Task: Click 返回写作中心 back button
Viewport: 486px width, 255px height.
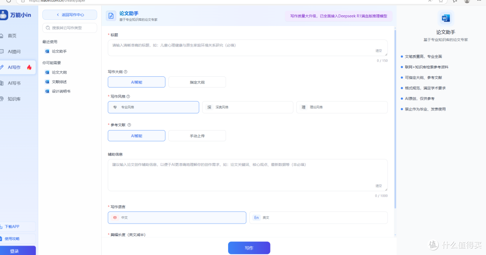Action: coord(70,15)
